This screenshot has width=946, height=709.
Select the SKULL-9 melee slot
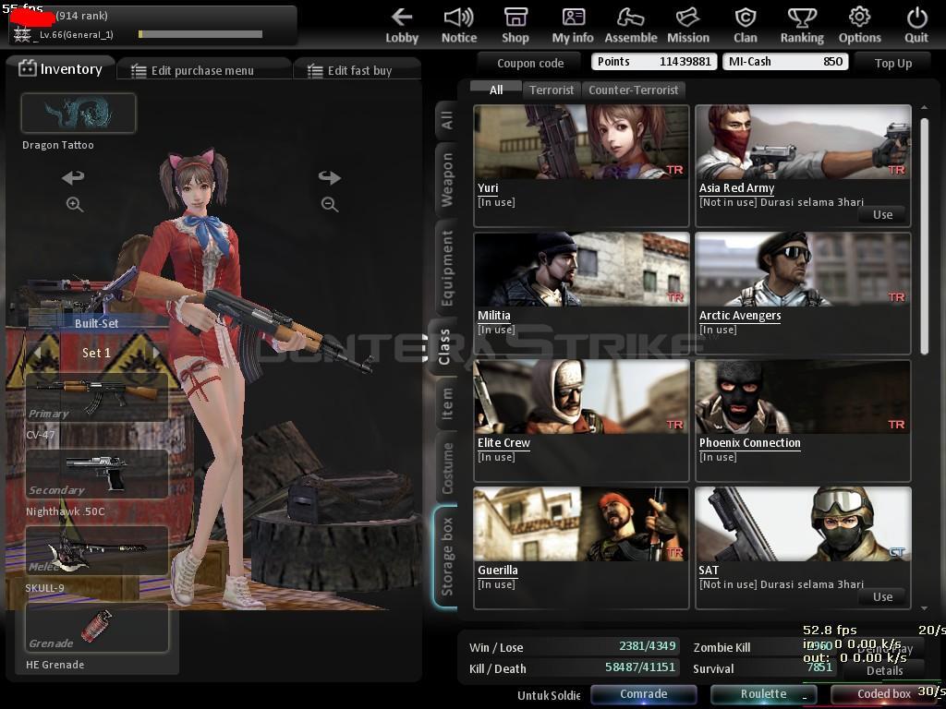(96, 550)
